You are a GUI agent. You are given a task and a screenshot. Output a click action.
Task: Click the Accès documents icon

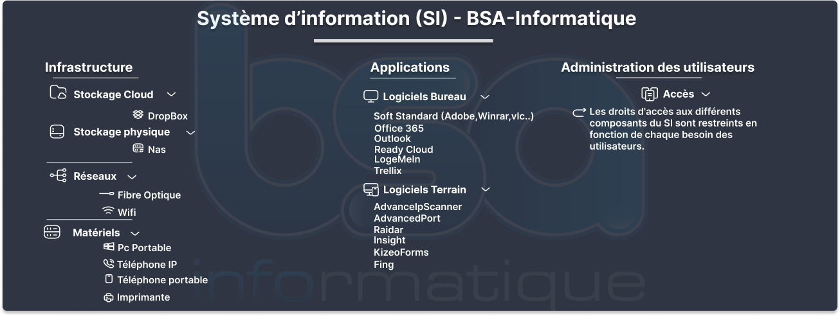(x=649, y=94)
